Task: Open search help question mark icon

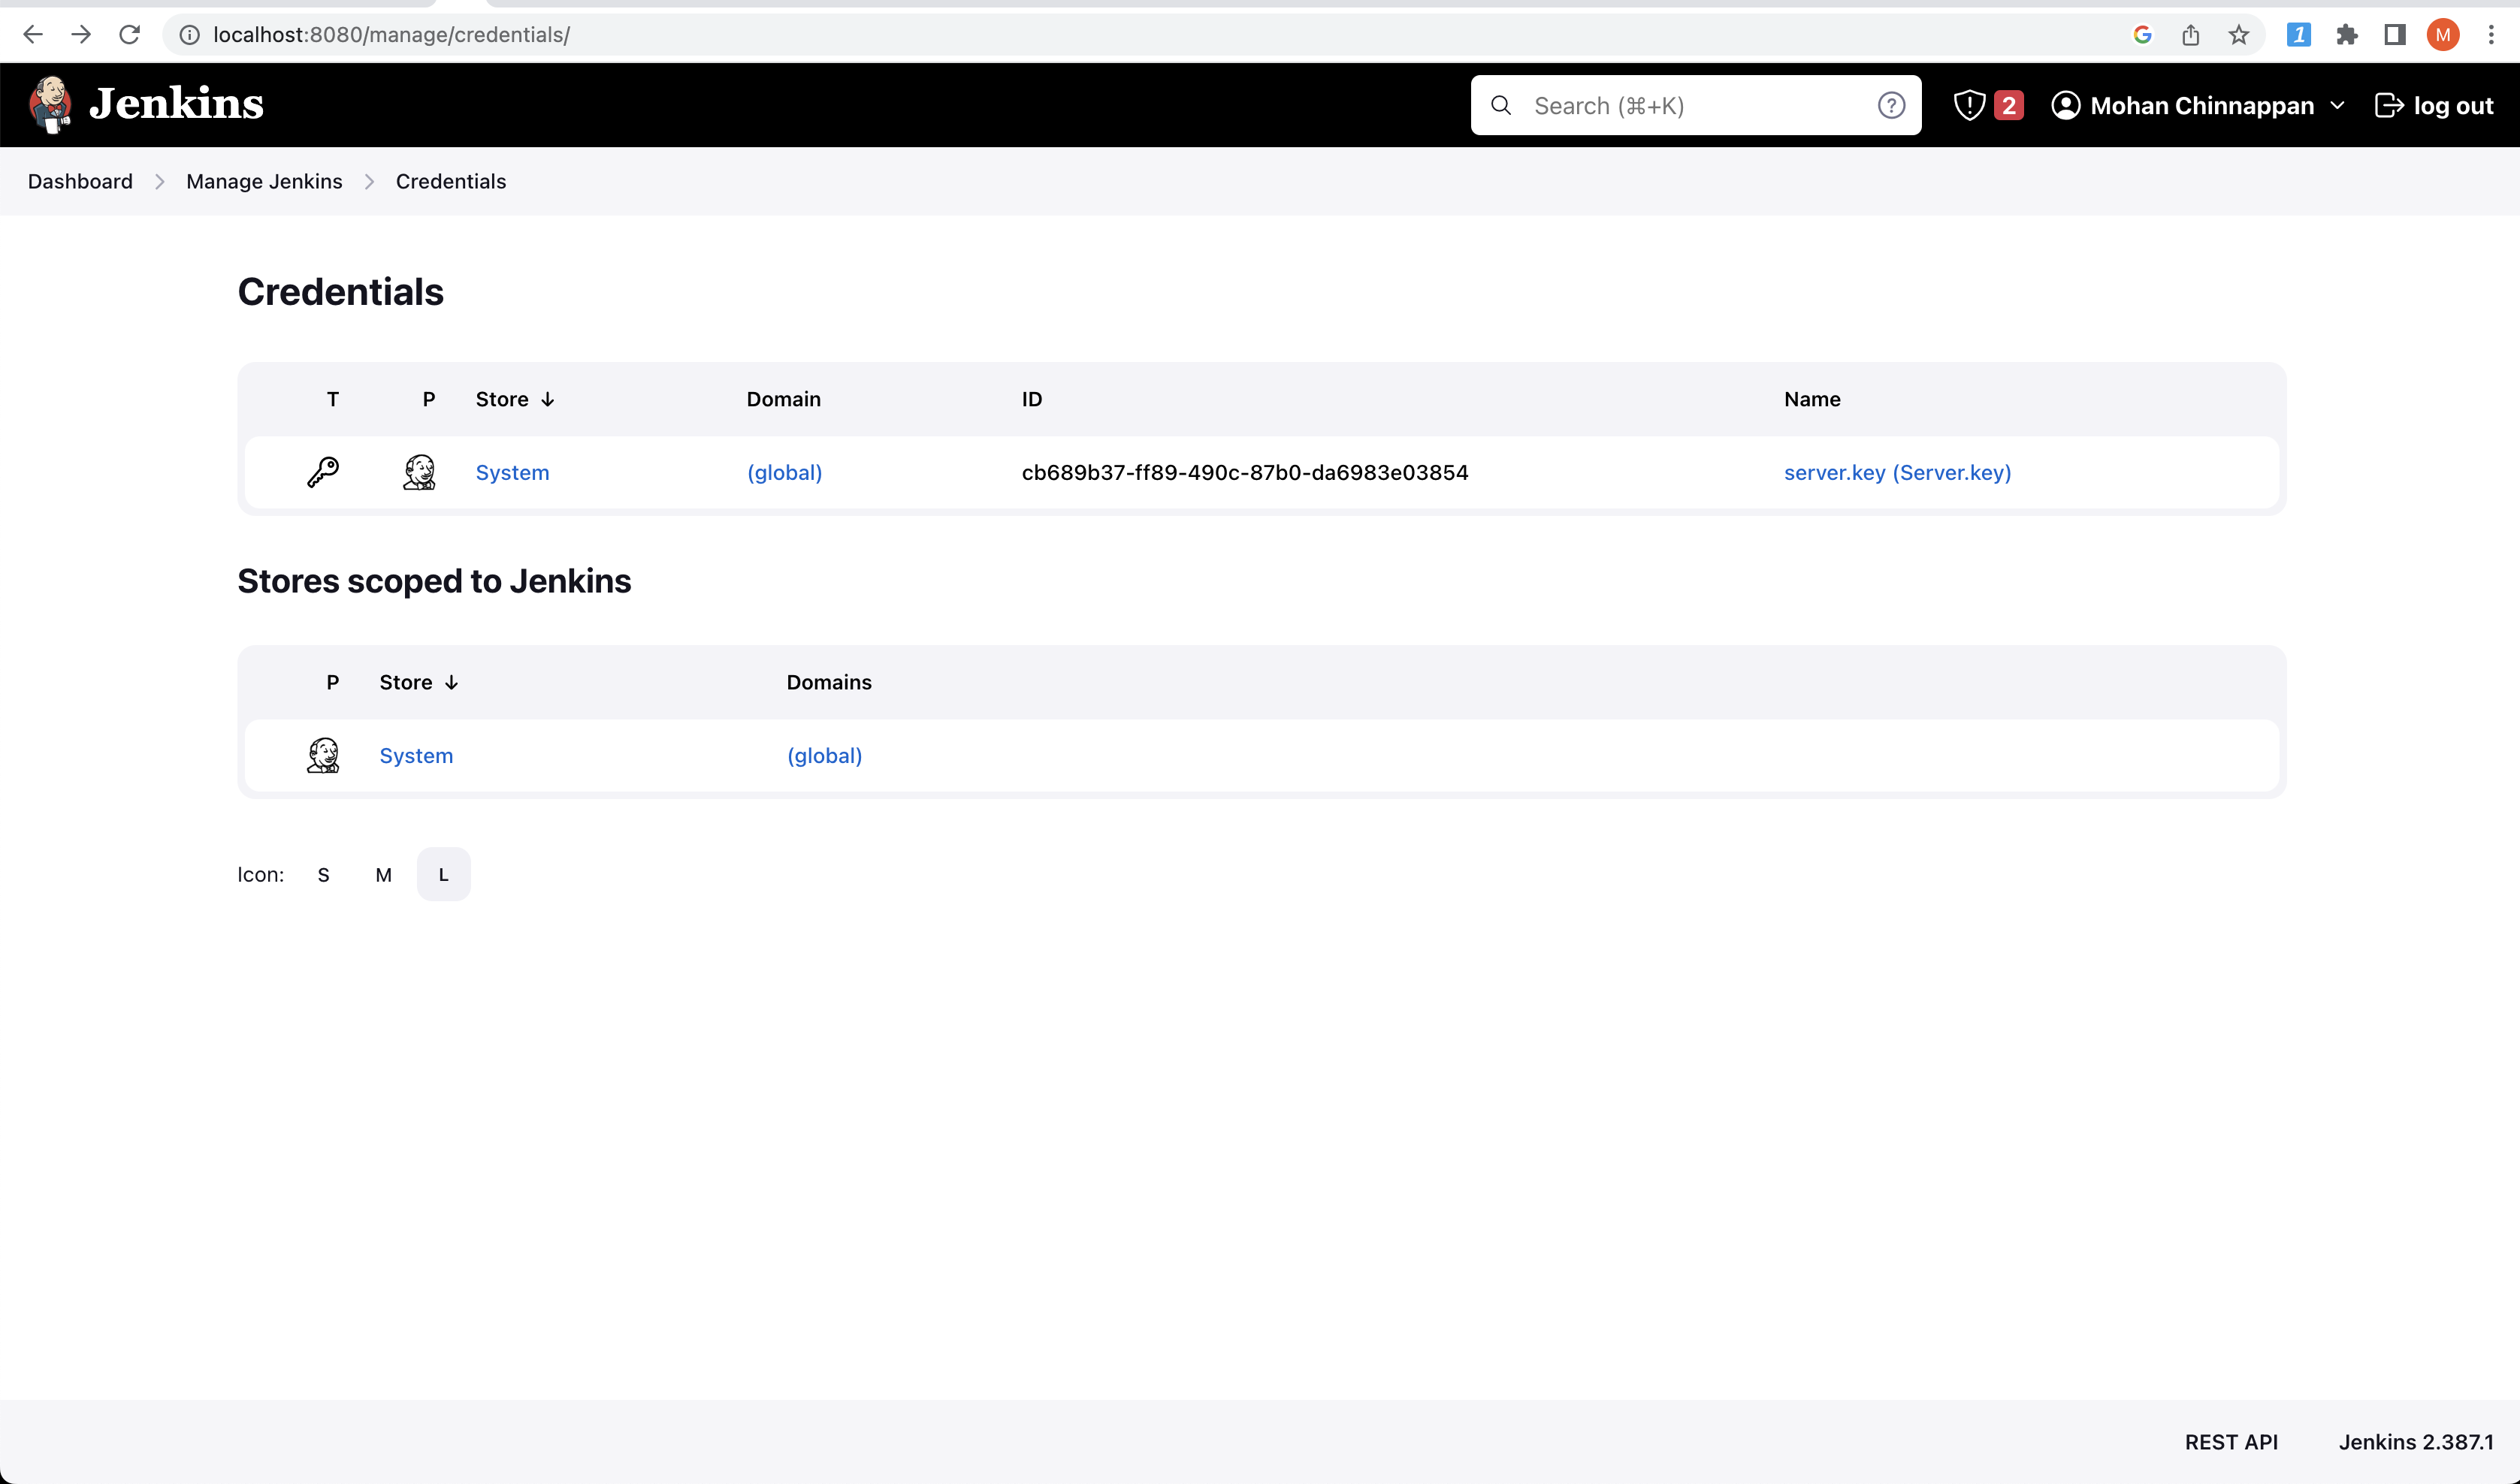Action: [1890, 105]
